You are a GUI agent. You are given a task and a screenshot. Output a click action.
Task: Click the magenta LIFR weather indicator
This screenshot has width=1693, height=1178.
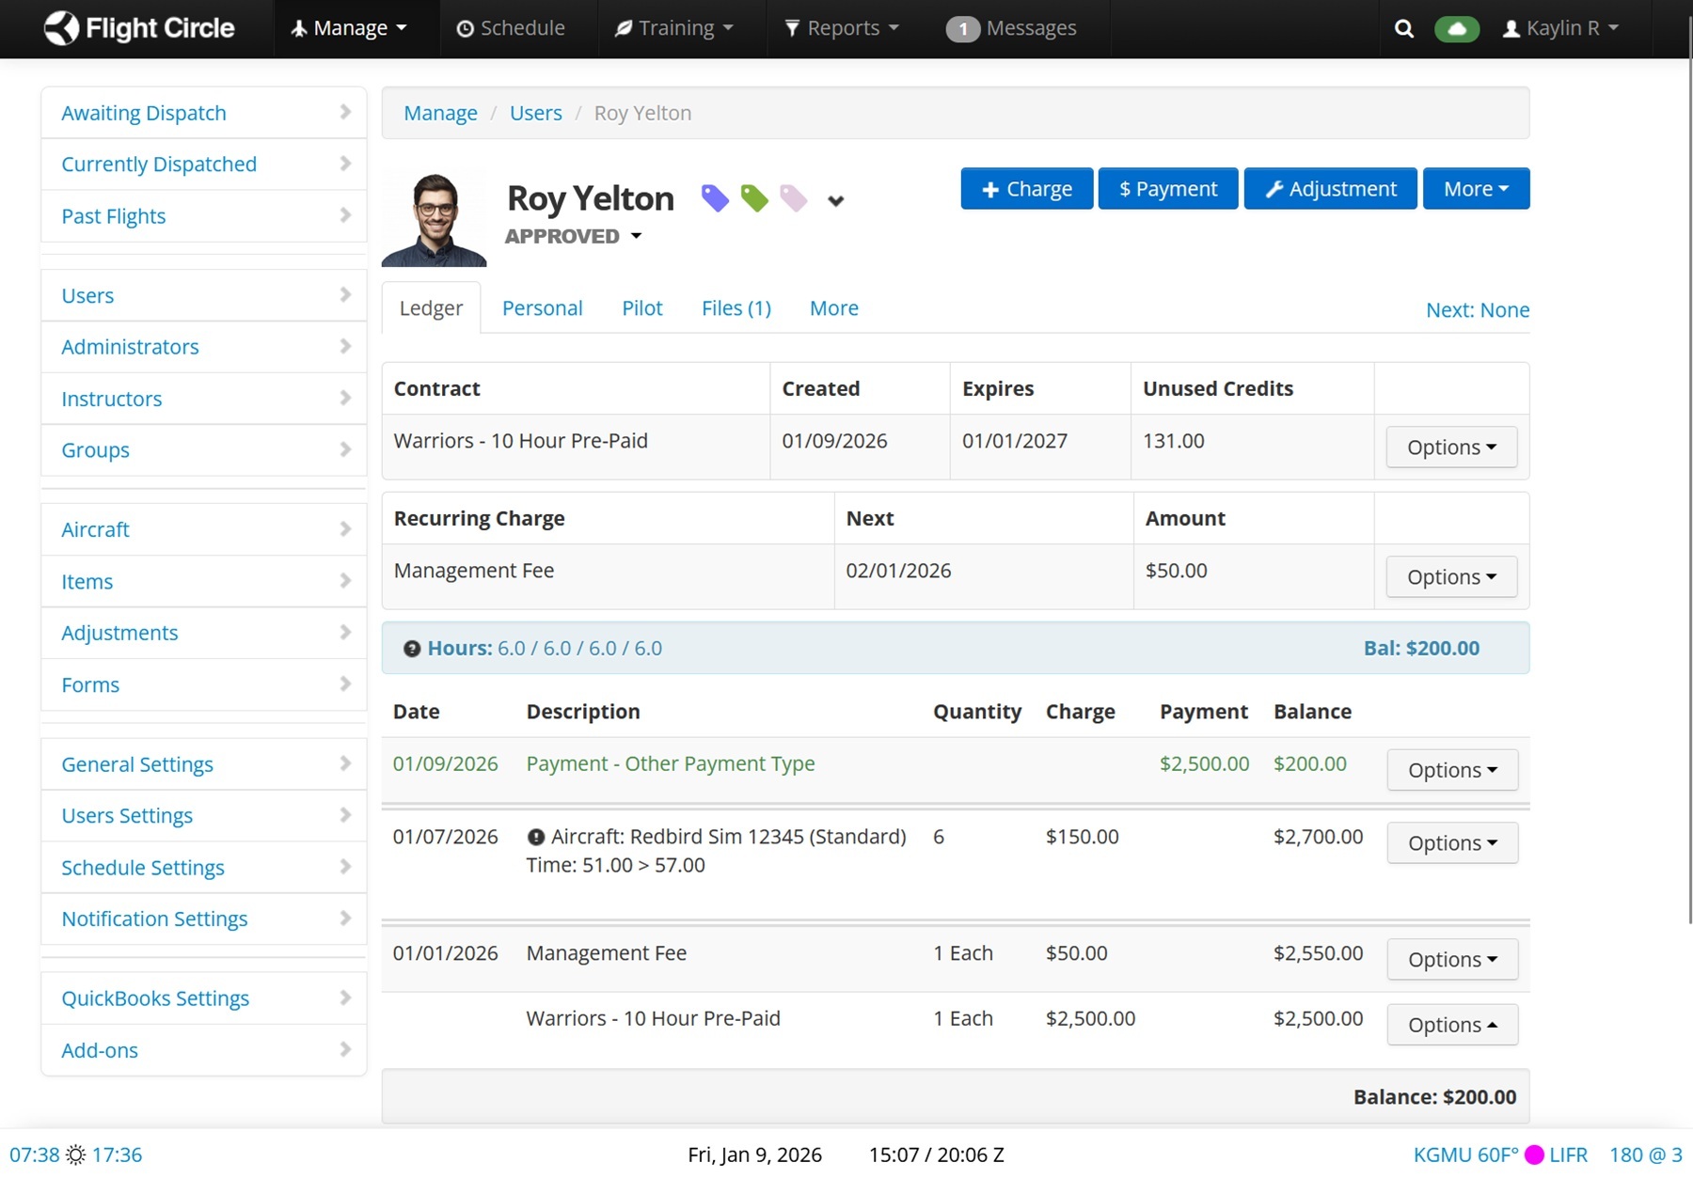[x=1534, y=1154]
